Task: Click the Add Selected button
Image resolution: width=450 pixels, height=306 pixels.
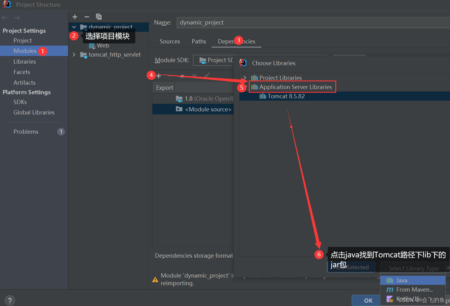Action: 352,267
